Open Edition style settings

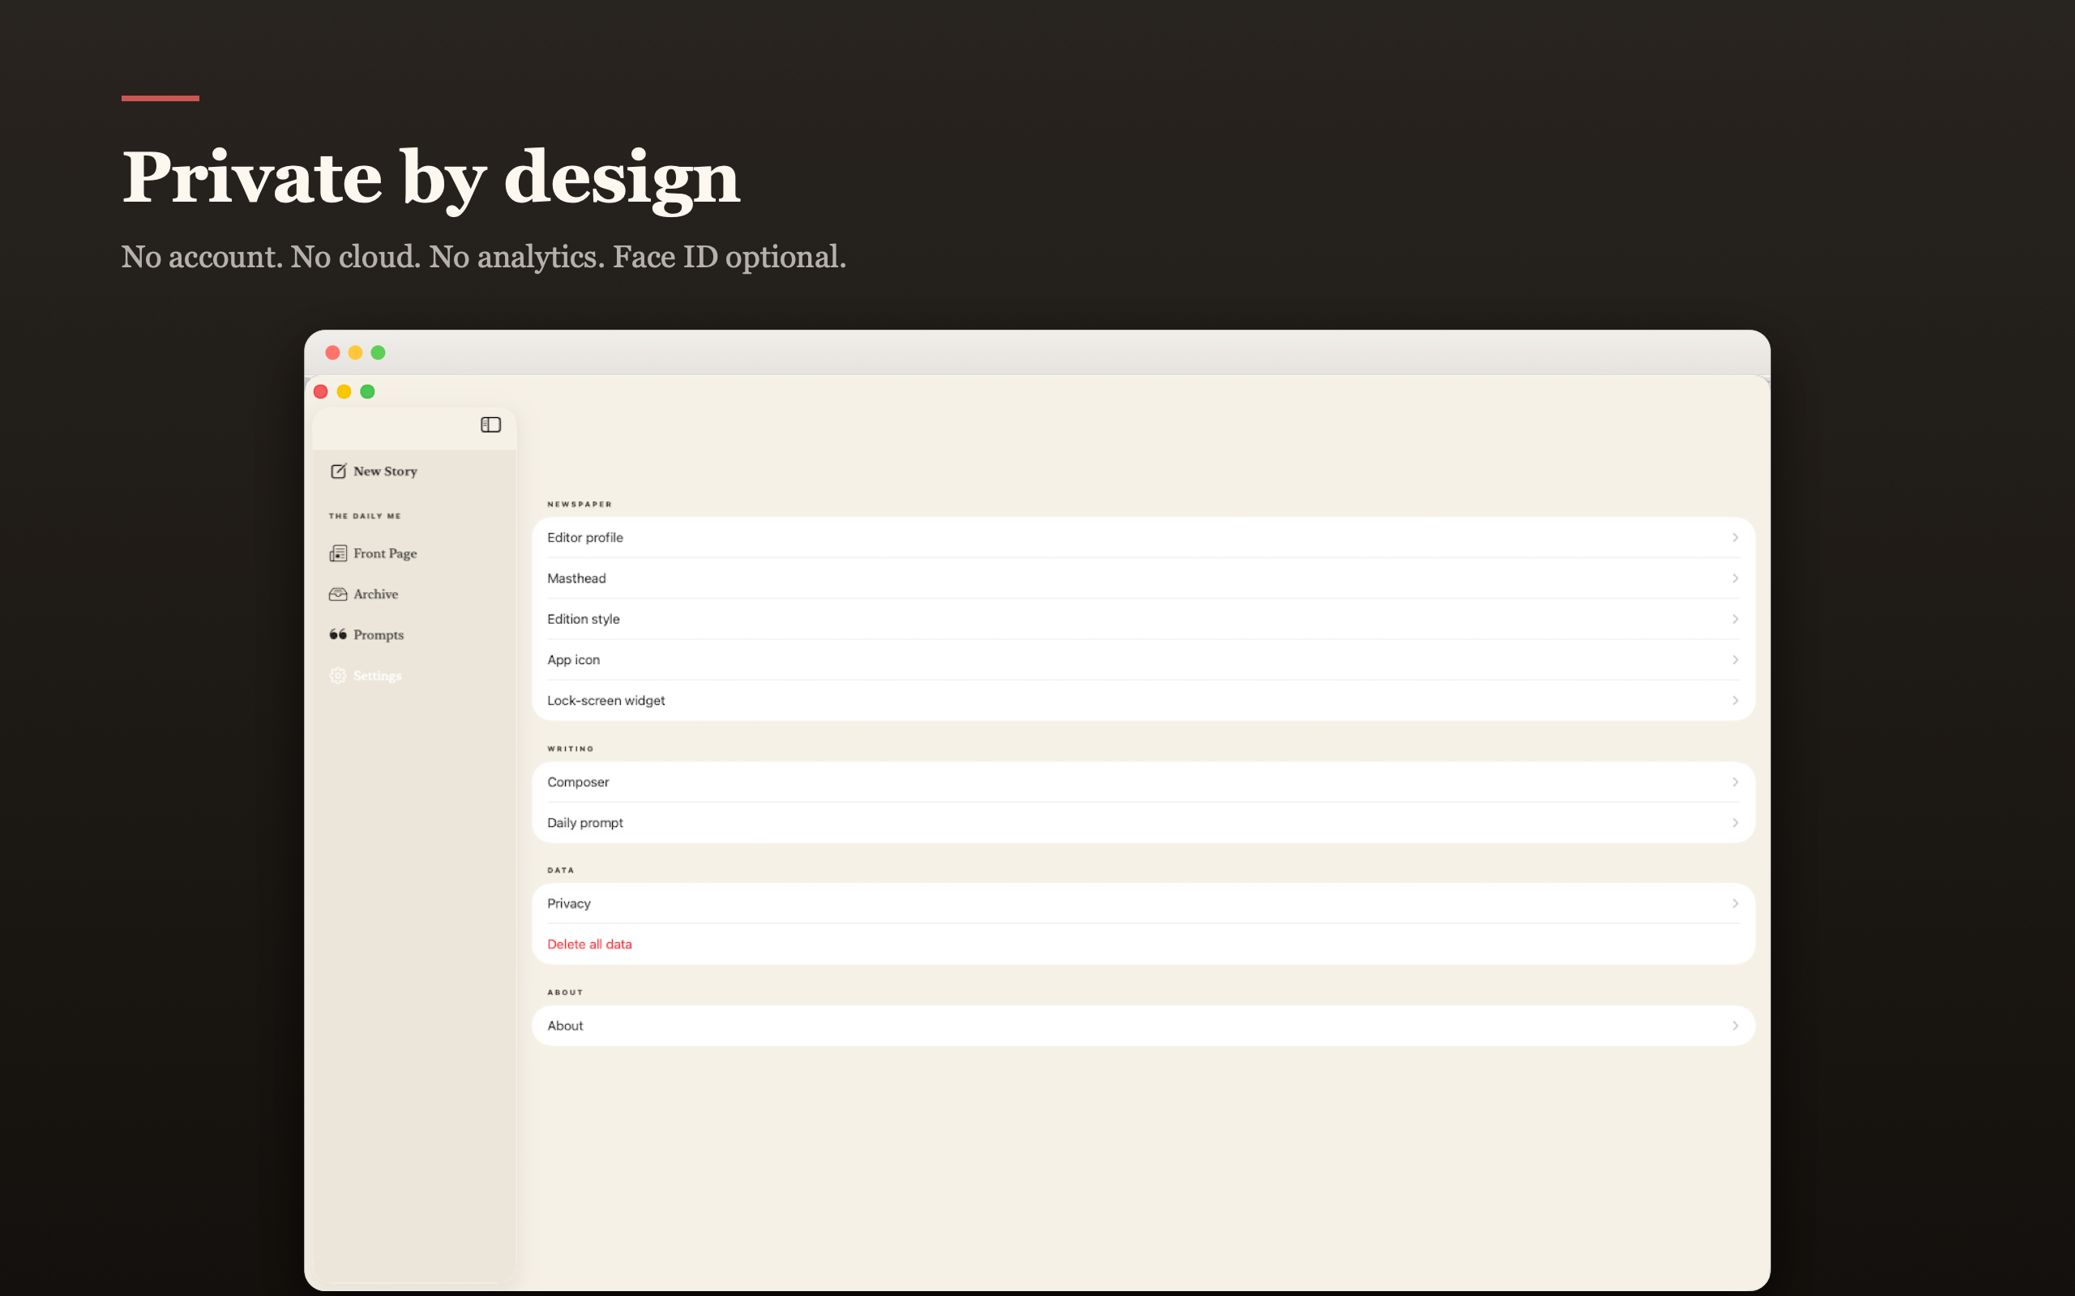pos(1143,619)
